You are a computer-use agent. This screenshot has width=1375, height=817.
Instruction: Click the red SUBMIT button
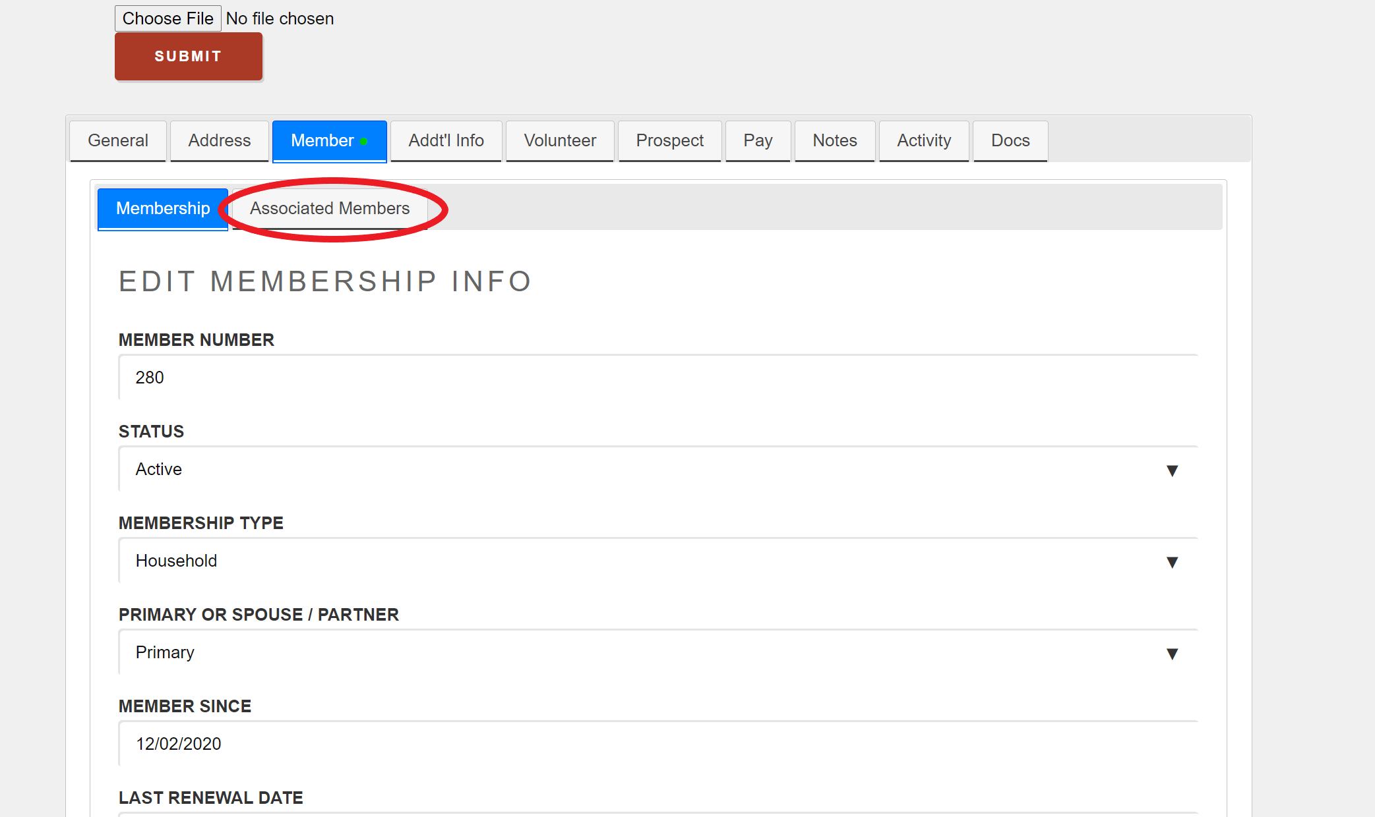pos(189,57)
